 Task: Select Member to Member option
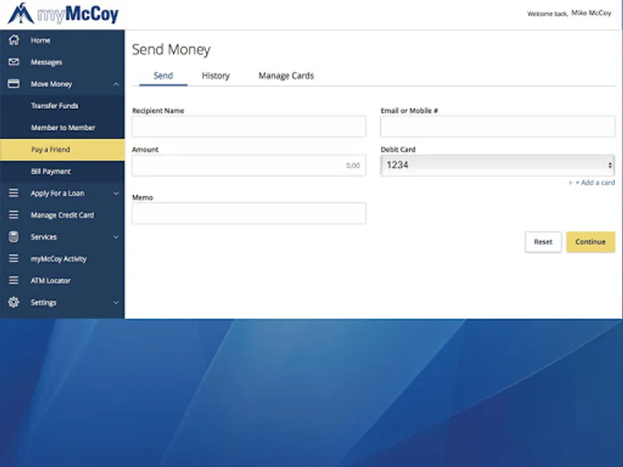[62, 128]
